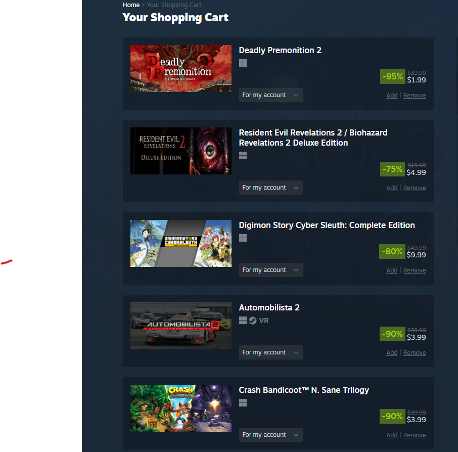
Task: Open 'For my account' dropdown for Deadly Premonition 2
Action: [271, 95]
